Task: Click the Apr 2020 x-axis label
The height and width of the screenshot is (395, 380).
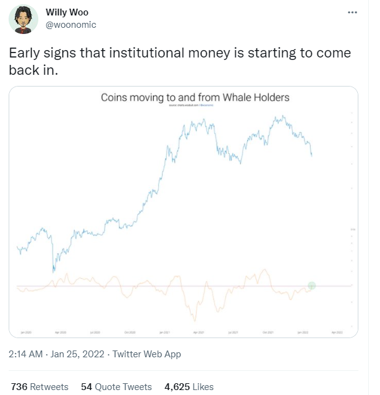Action: pos(61,333)
